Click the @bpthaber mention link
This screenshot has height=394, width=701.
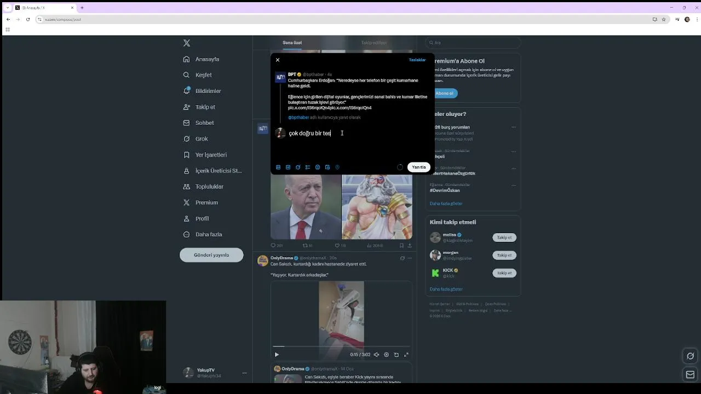pyautogui.click(x=298, y=117)
